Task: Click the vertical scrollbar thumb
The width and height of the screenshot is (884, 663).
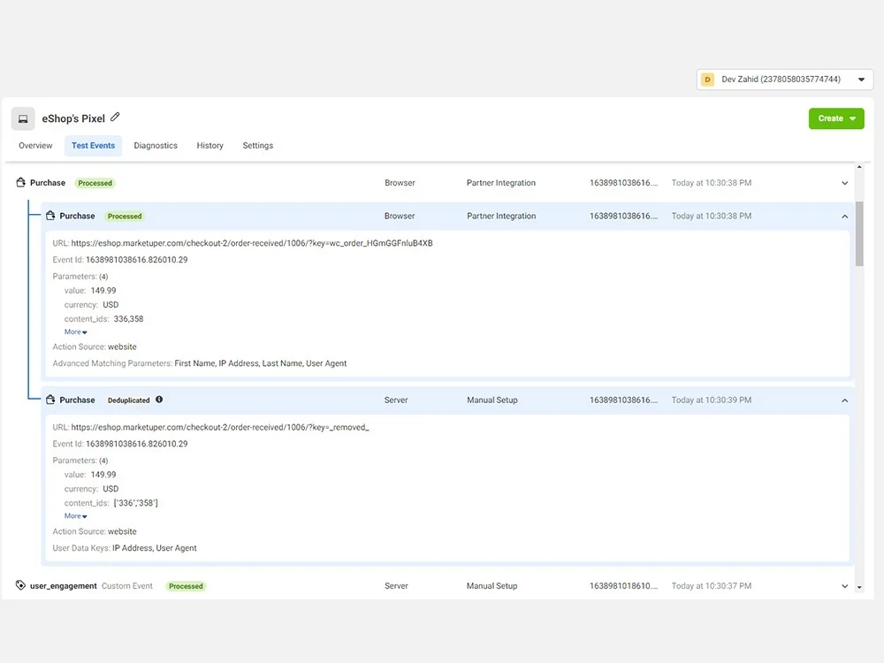Action: (859, 233)
